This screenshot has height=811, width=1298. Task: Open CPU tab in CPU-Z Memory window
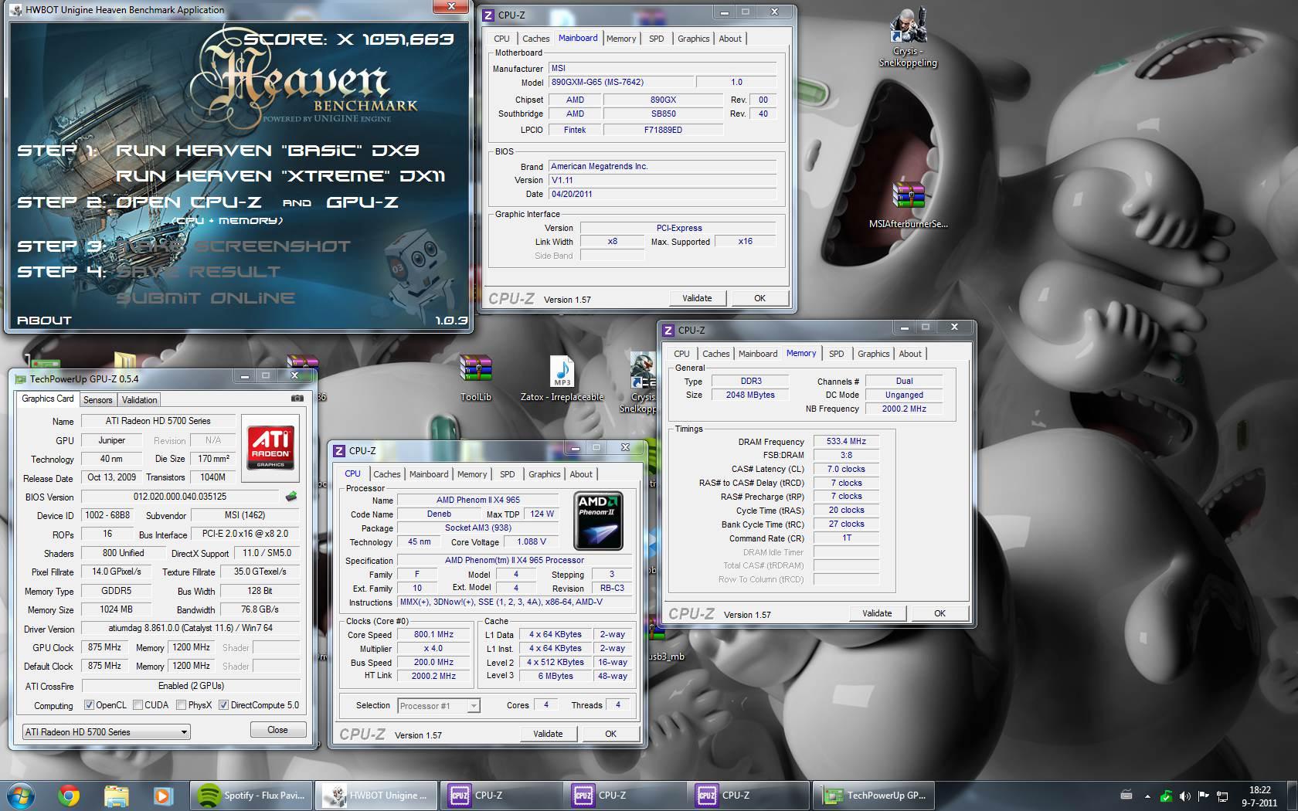point(681,354)
